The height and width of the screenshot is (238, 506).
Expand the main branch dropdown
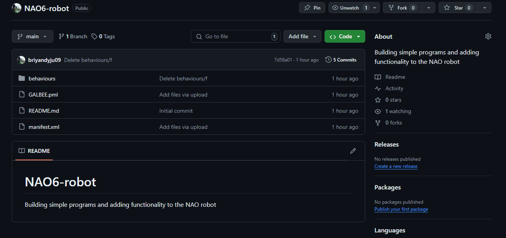pyautogui.click(x=32, y=36)
